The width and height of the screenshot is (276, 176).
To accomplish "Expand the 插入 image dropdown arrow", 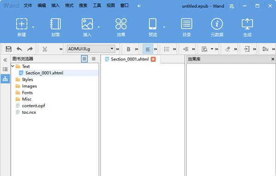I will coord(98,27).
